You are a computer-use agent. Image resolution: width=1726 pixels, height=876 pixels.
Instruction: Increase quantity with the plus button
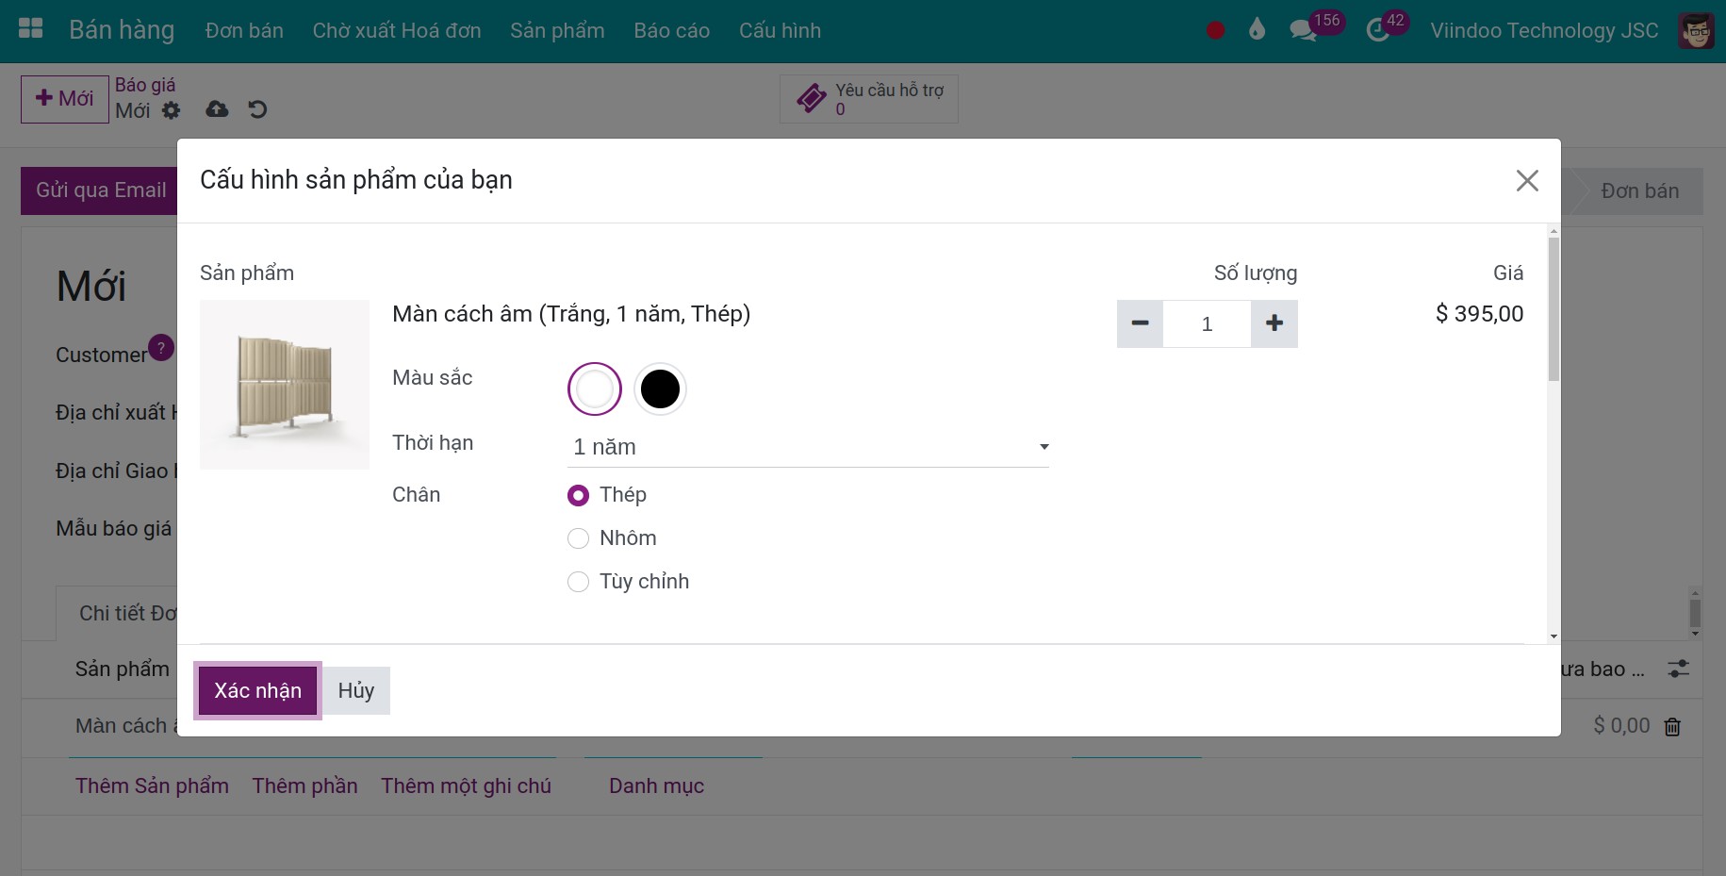1274,323
